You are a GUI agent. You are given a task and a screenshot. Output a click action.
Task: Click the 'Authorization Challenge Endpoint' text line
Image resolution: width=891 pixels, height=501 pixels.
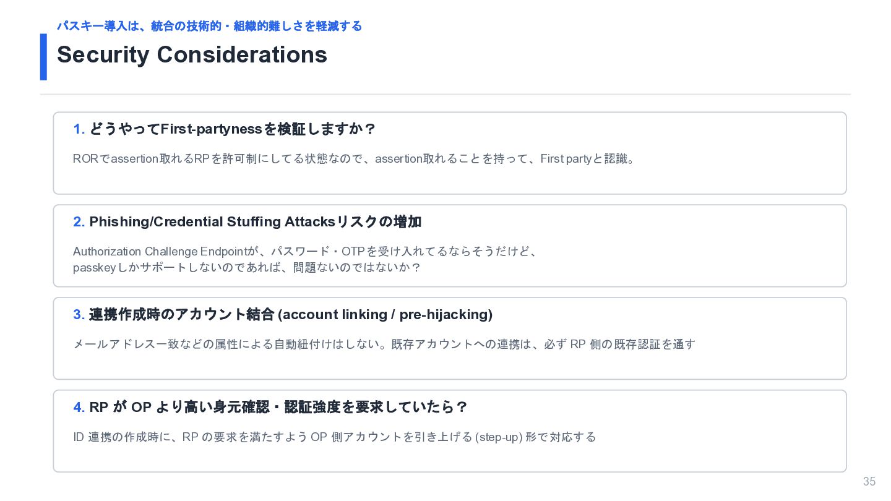click(x=305, y=252)
